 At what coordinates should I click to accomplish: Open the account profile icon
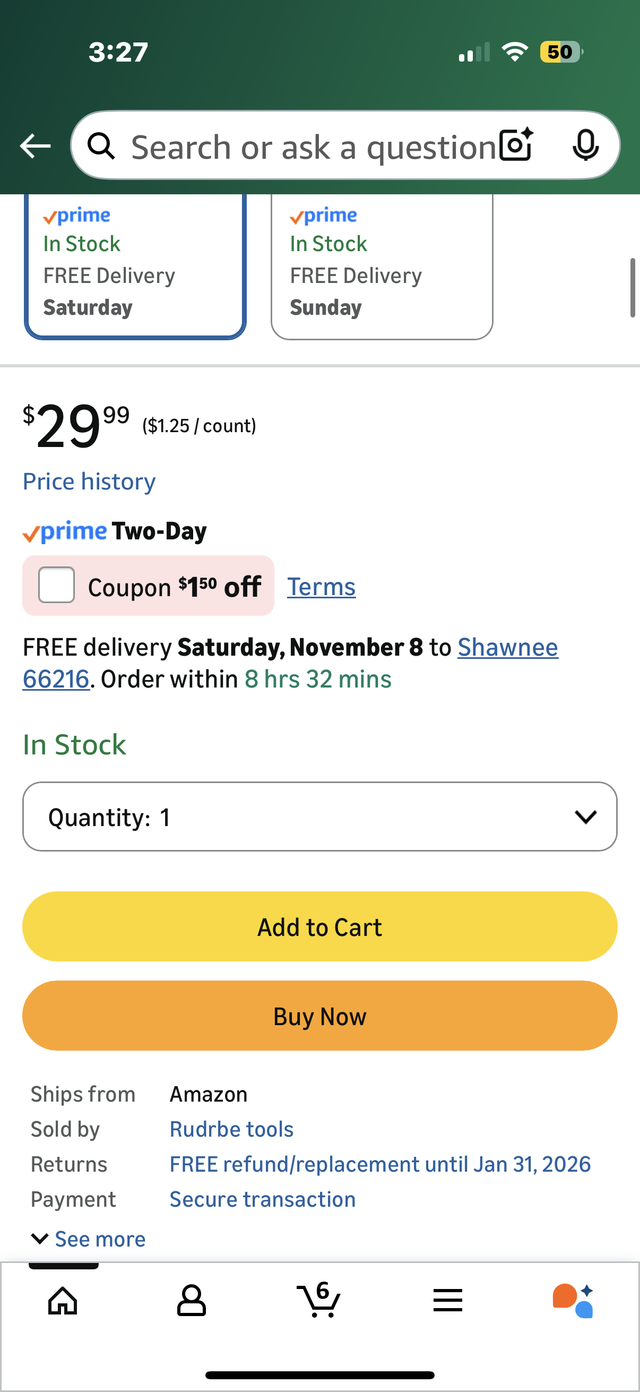click(x=191, y=1300)
